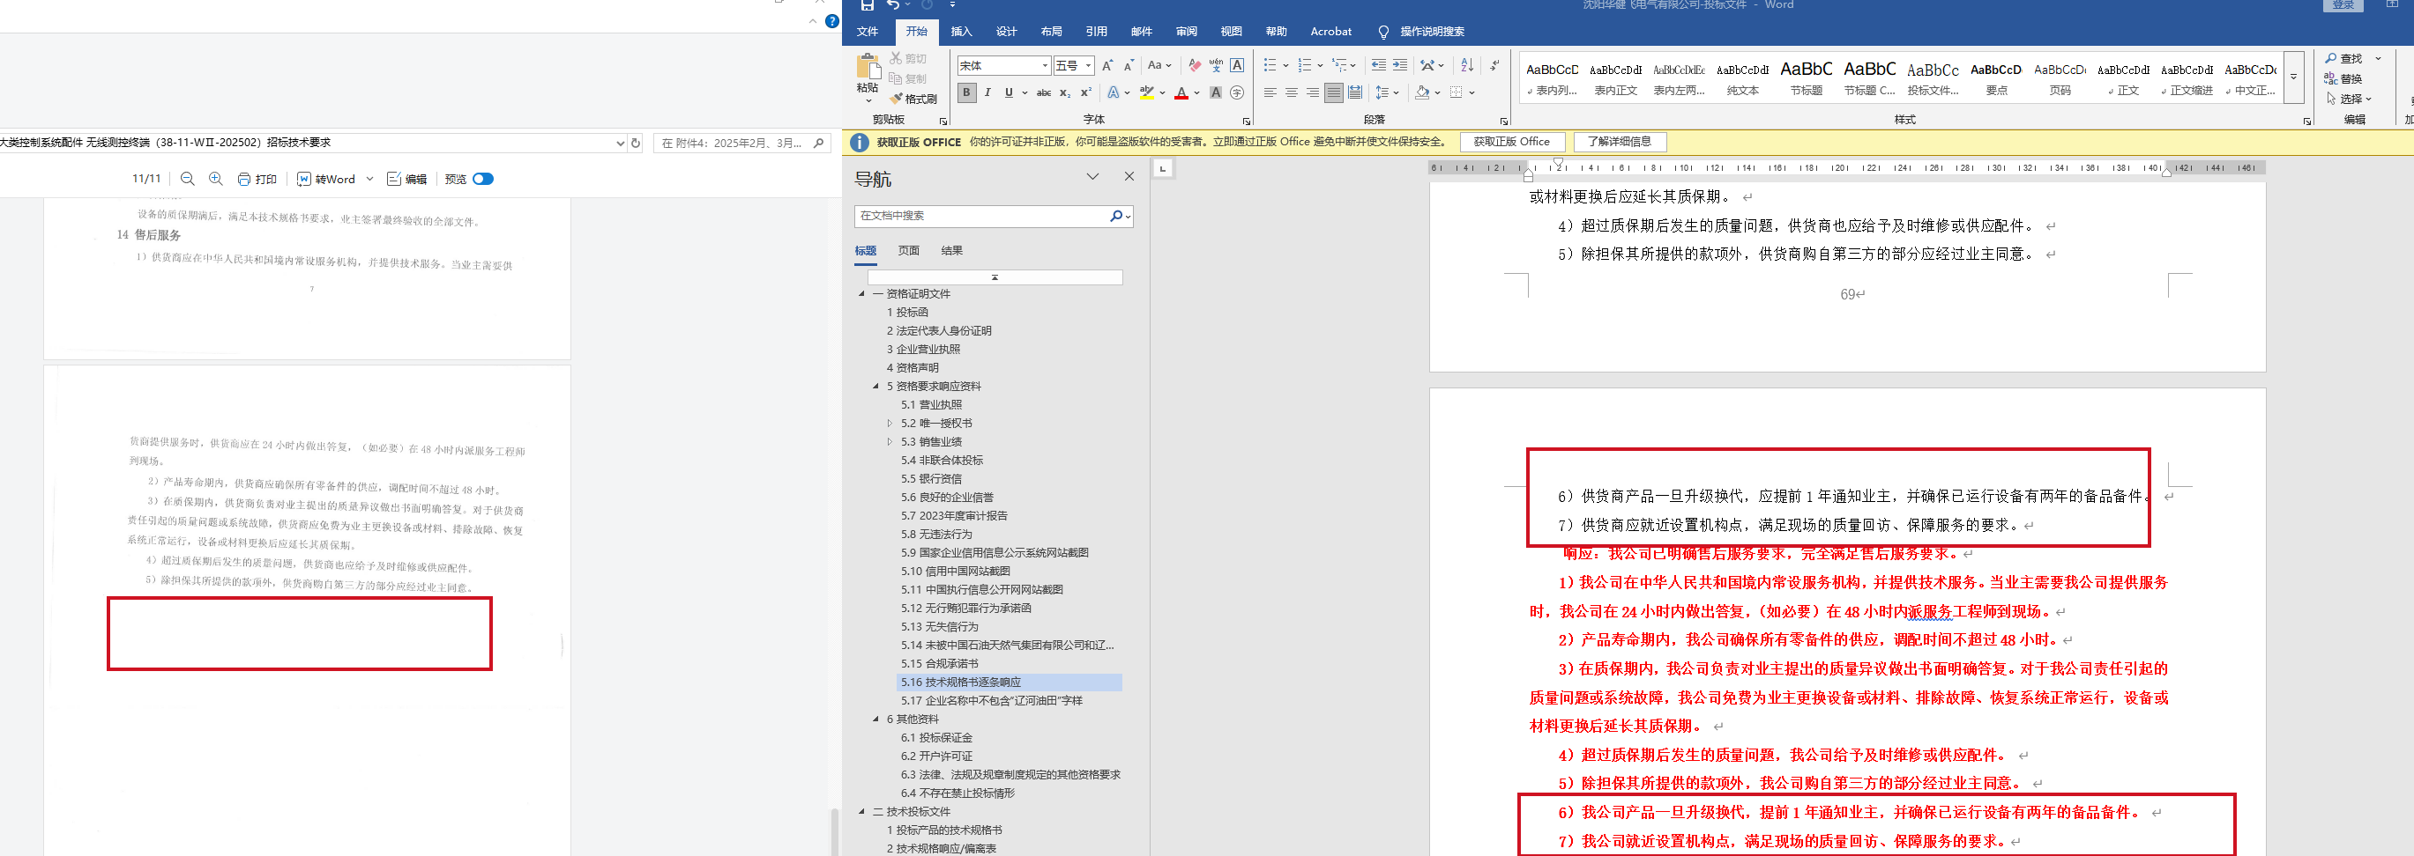
Task: Open the 转Word dropdown arrow
Action: click(x=370, y=179)
